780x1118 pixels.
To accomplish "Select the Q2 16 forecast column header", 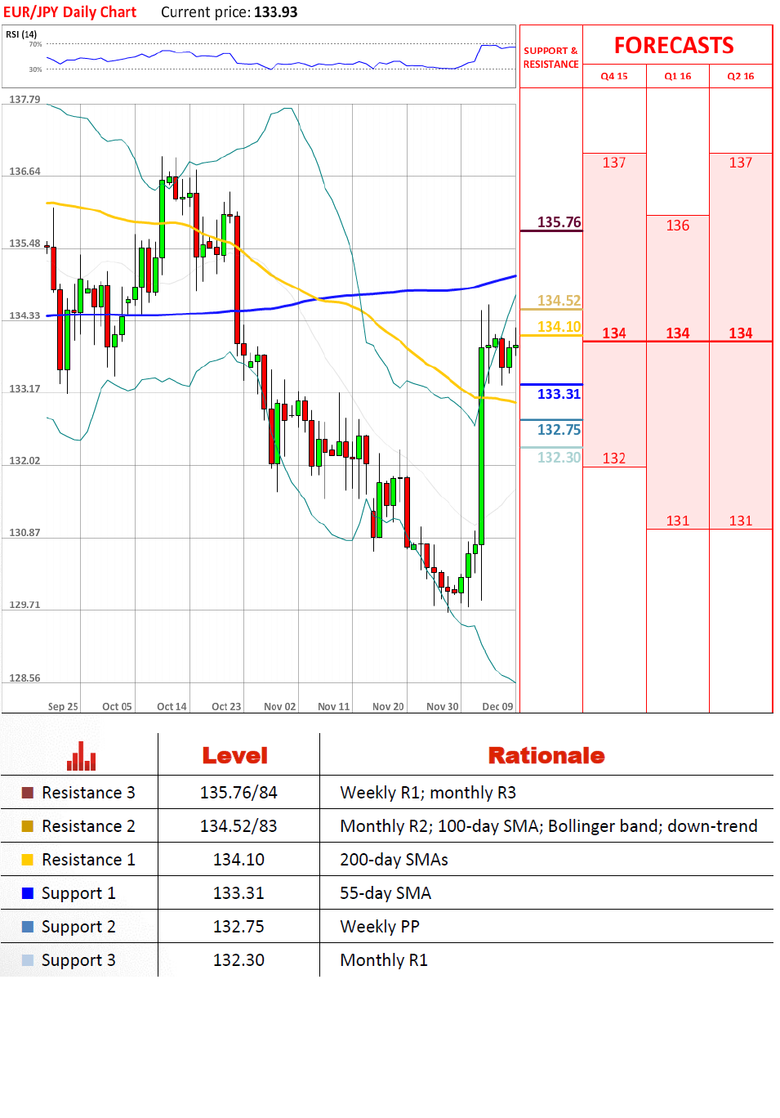I will [741, 76].
